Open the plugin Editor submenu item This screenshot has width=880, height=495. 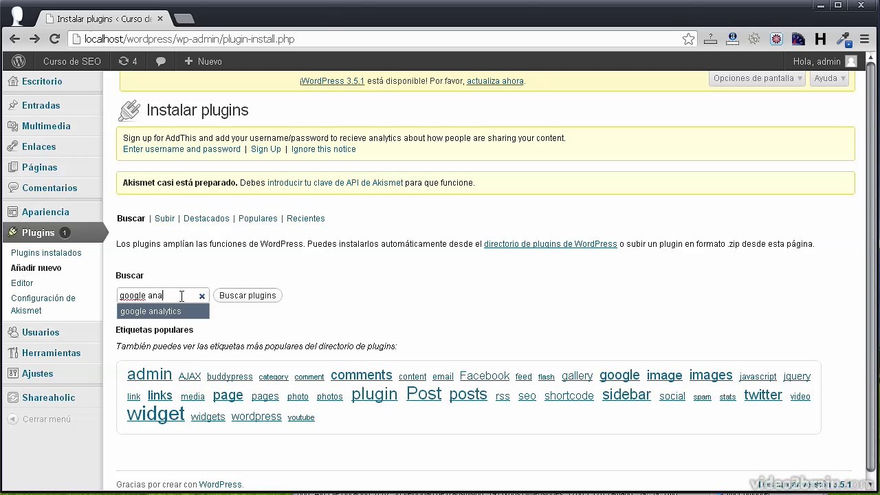[22, 283]
